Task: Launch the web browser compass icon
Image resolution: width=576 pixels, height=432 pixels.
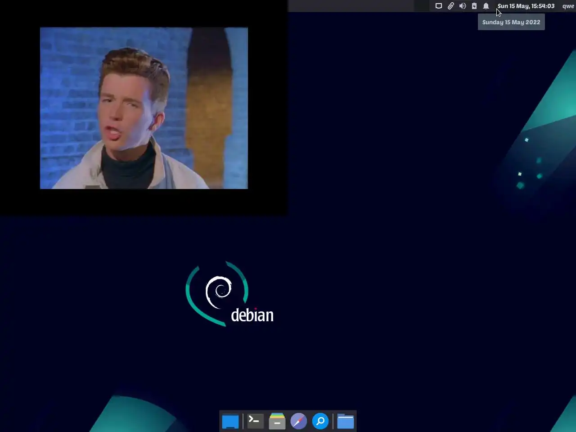Action: 299,421
